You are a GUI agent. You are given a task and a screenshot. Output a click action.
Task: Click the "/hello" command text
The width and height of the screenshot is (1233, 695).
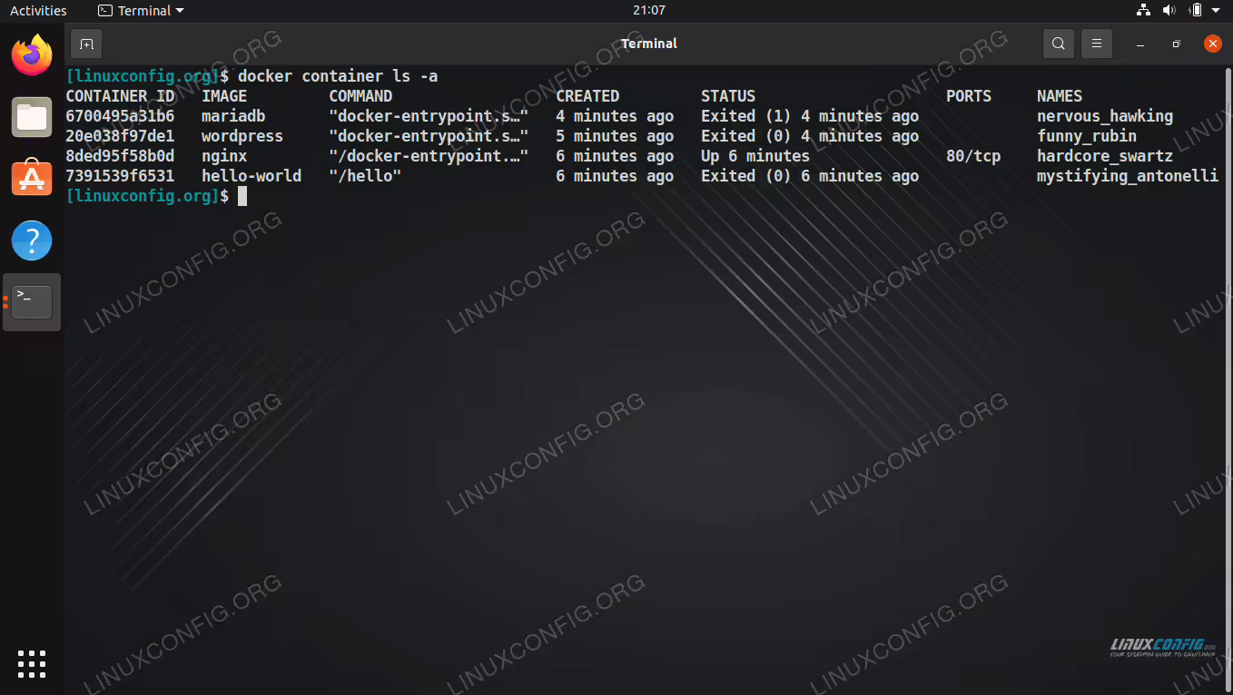[x=365, y=176]
